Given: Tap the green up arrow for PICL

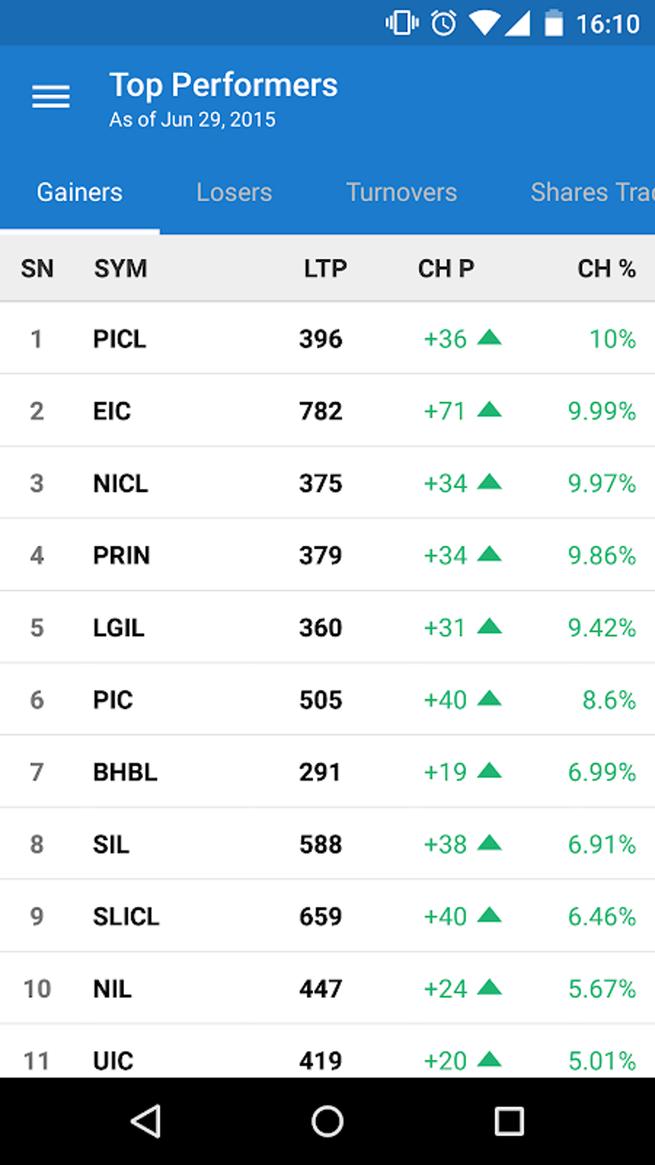Looking at the screenshot, I should (489, 337).
